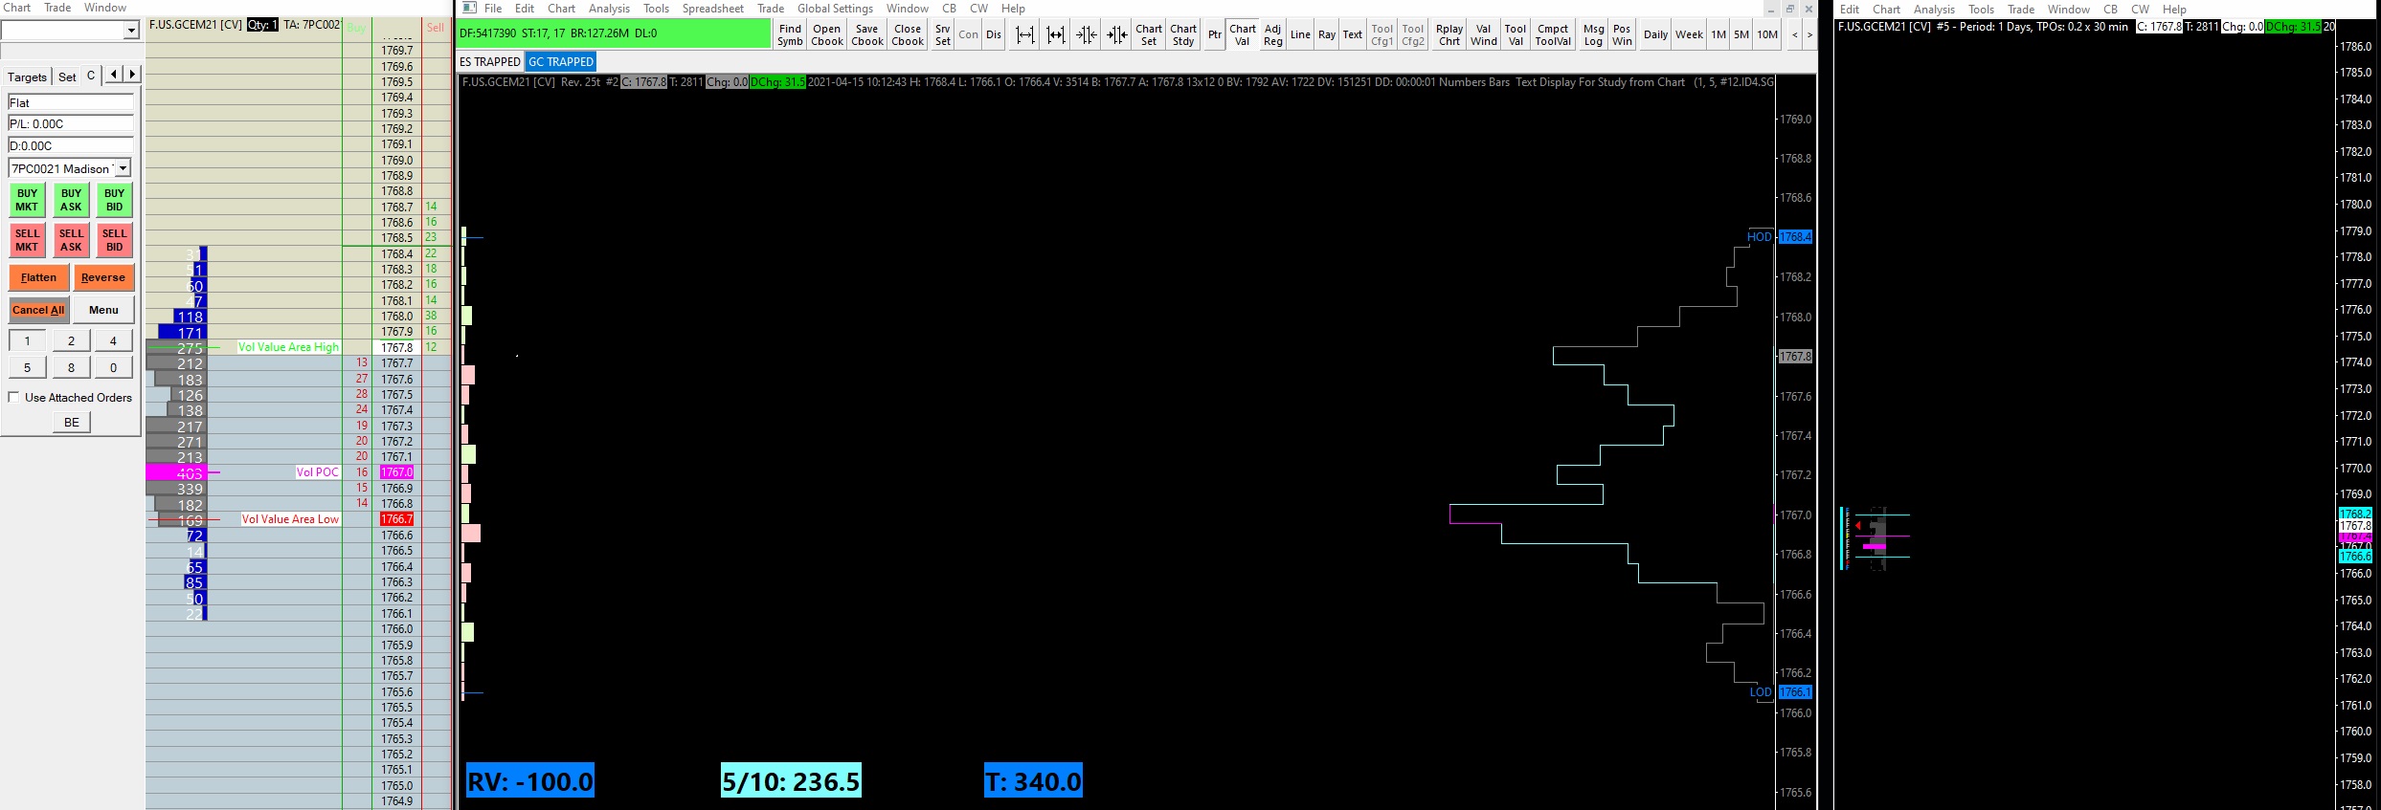Open the Global Settings menu
Viewport: 2381px width, 810px height.
tap(835, 9)
